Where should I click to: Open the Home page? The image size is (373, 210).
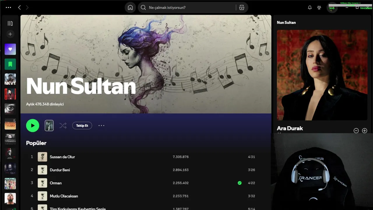point(130,8)
